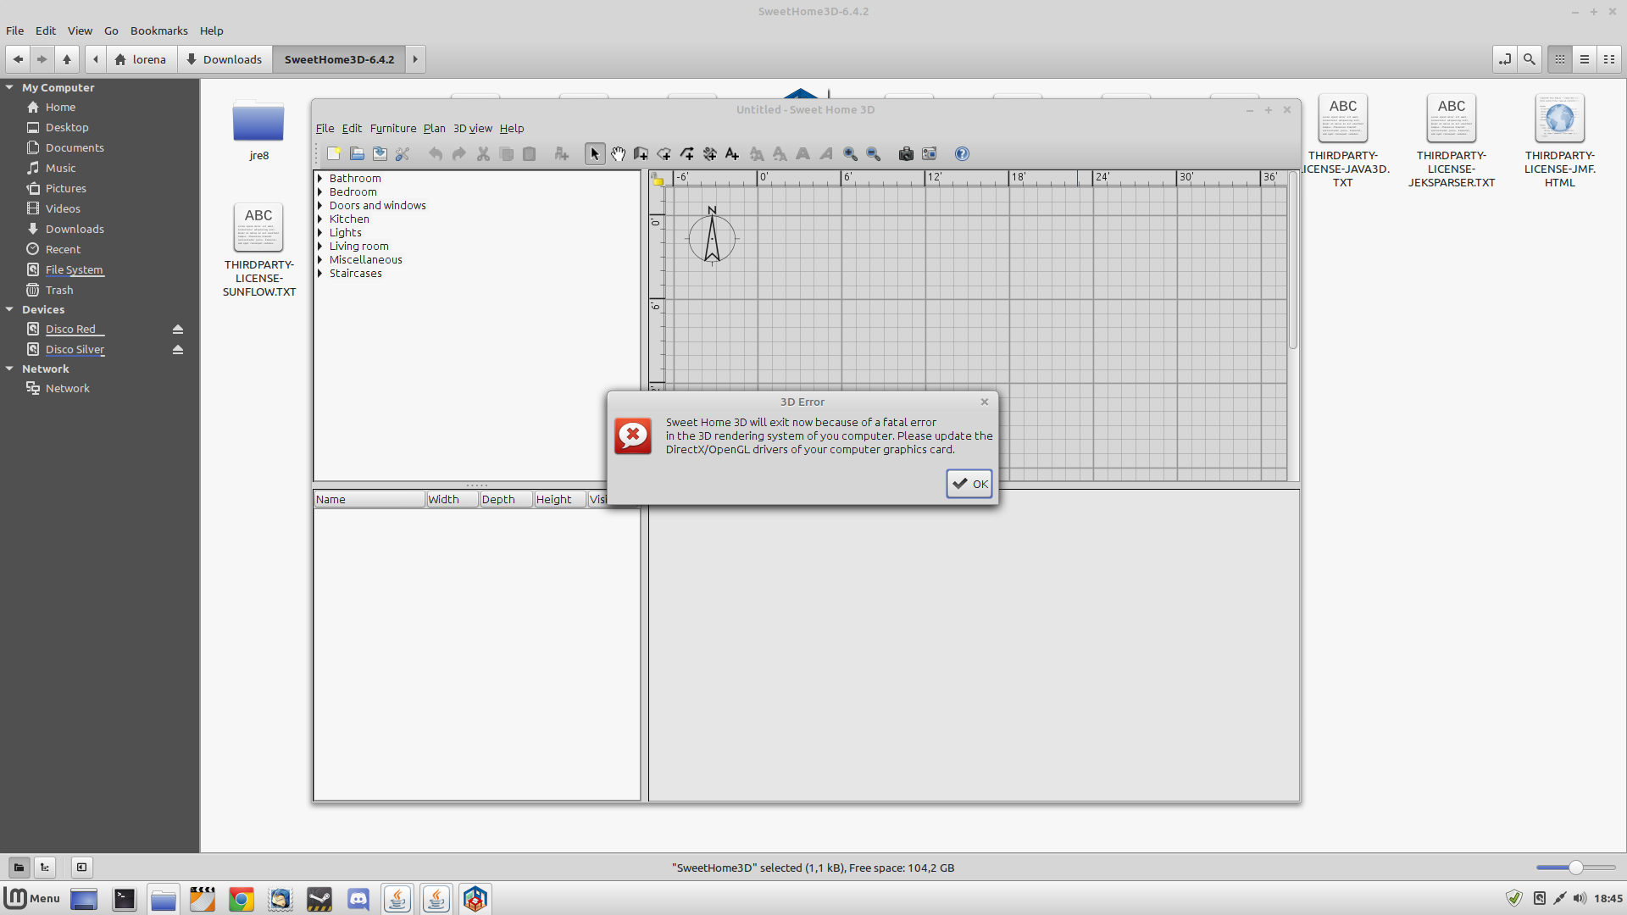Click the Redo arrow icon

coord(459,153)
